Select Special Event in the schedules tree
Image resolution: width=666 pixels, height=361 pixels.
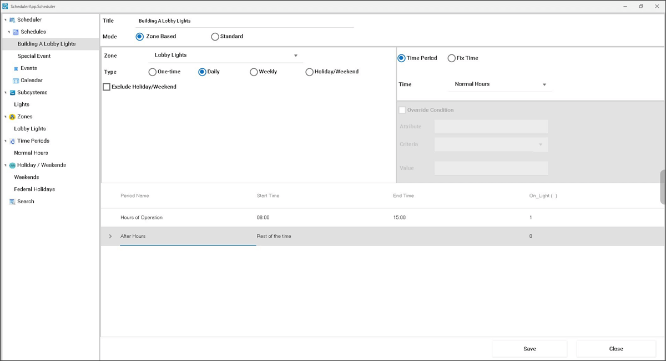pyautogui.click(x=34, y=56)
